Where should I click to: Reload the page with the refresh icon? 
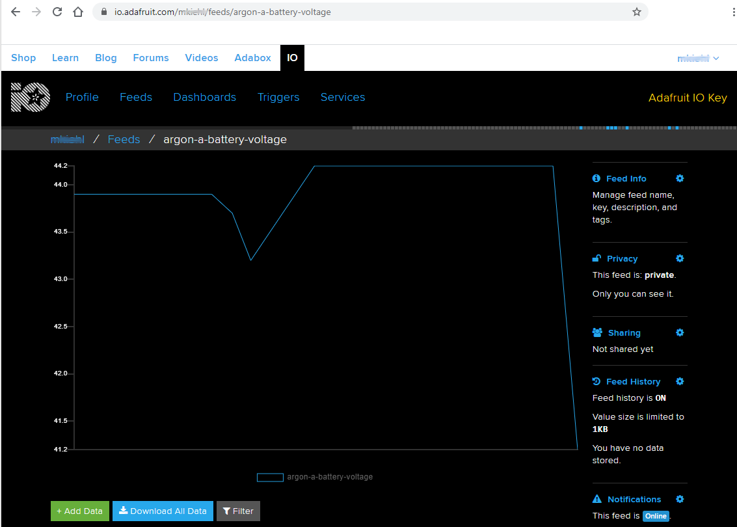pos(57,12)
